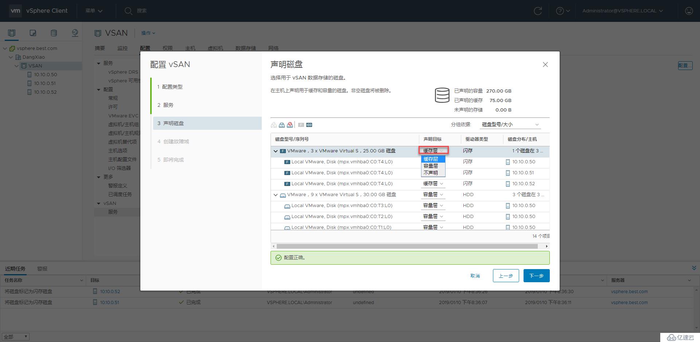The image size is (700, 342).
Task: Choose 不声明 in the open dropdown list
Action: pos(433,173)
